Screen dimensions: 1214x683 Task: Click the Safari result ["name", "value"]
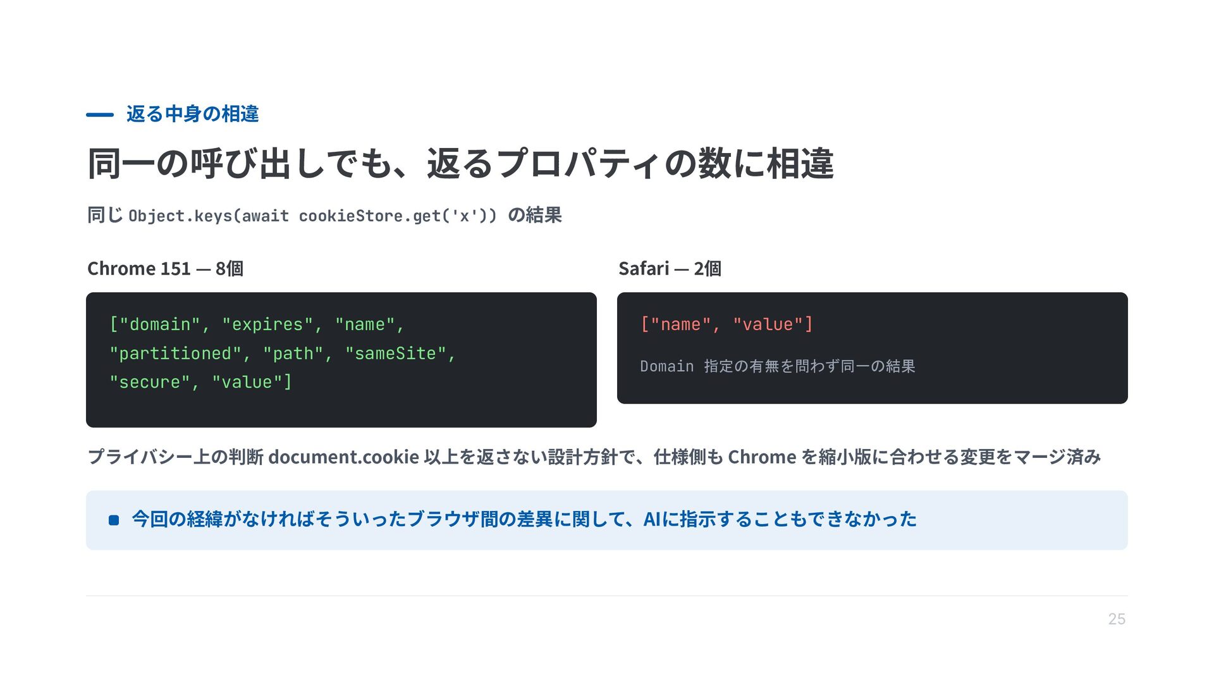tap(727, 324)
